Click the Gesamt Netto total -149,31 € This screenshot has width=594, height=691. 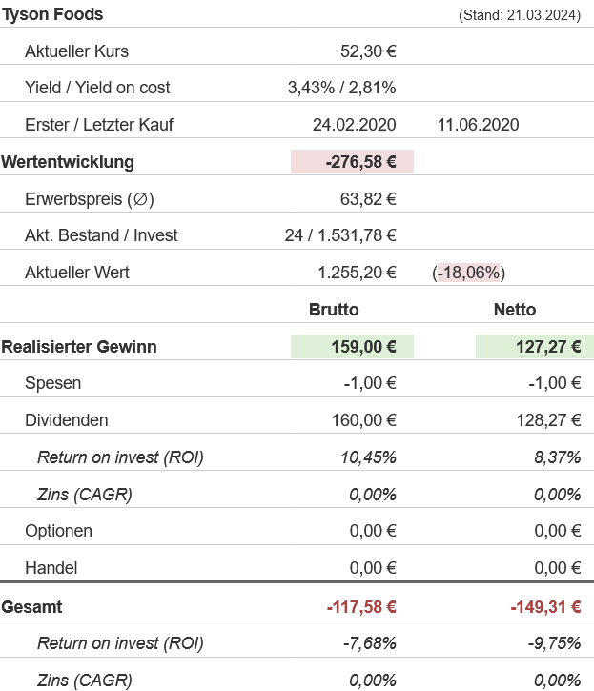(545, 606)
